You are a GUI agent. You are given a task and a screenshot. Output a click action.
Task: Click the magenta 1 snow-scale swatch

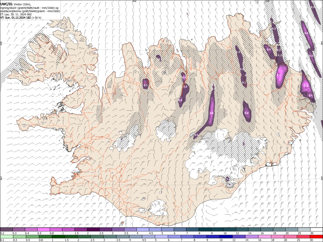point(68,230)
